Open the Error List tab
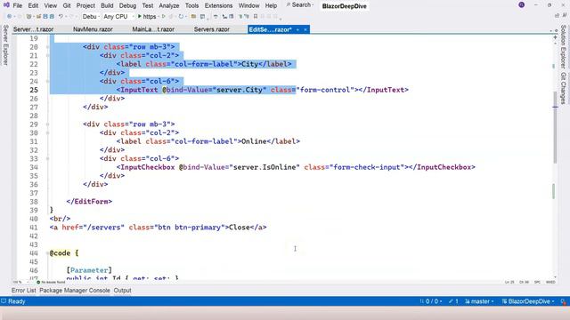This screenshot has height=320, width=570. 24,291
